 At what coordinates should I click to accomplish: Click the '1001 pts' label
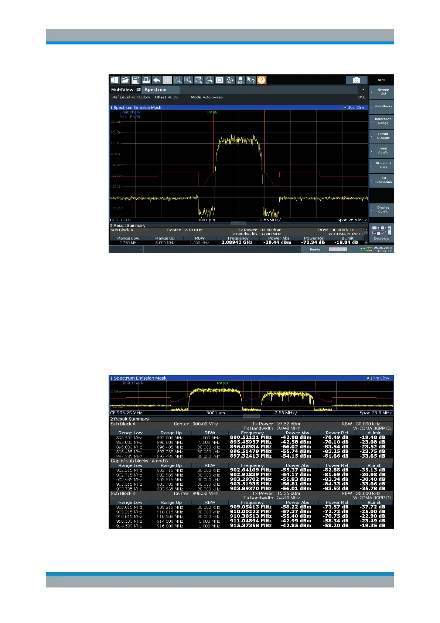tap(207, 220)
